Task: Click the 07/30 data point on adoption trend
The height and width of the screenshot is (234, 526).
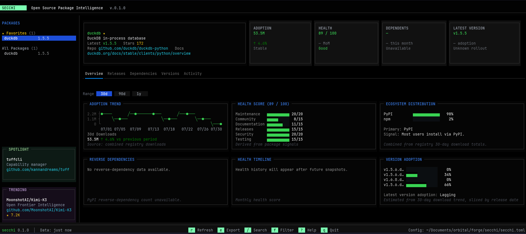Action: pyautogui.click(x=221, y=124)
